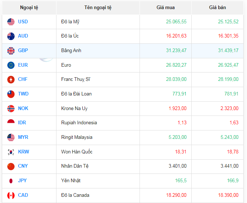Select the TWD currency code link

[x=23, y=94]
